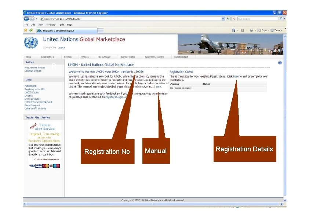Open the Page toolbar menu

(x=263, y=30)
